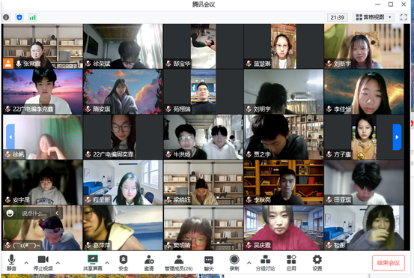Toggle the recording button
The image size is (414, 278).
click(234, 263)
